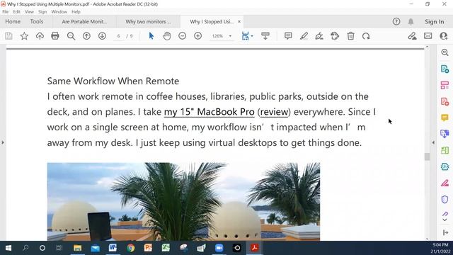Expand the page fit options arrow
The image size is (453, 255).
(252, 36)
